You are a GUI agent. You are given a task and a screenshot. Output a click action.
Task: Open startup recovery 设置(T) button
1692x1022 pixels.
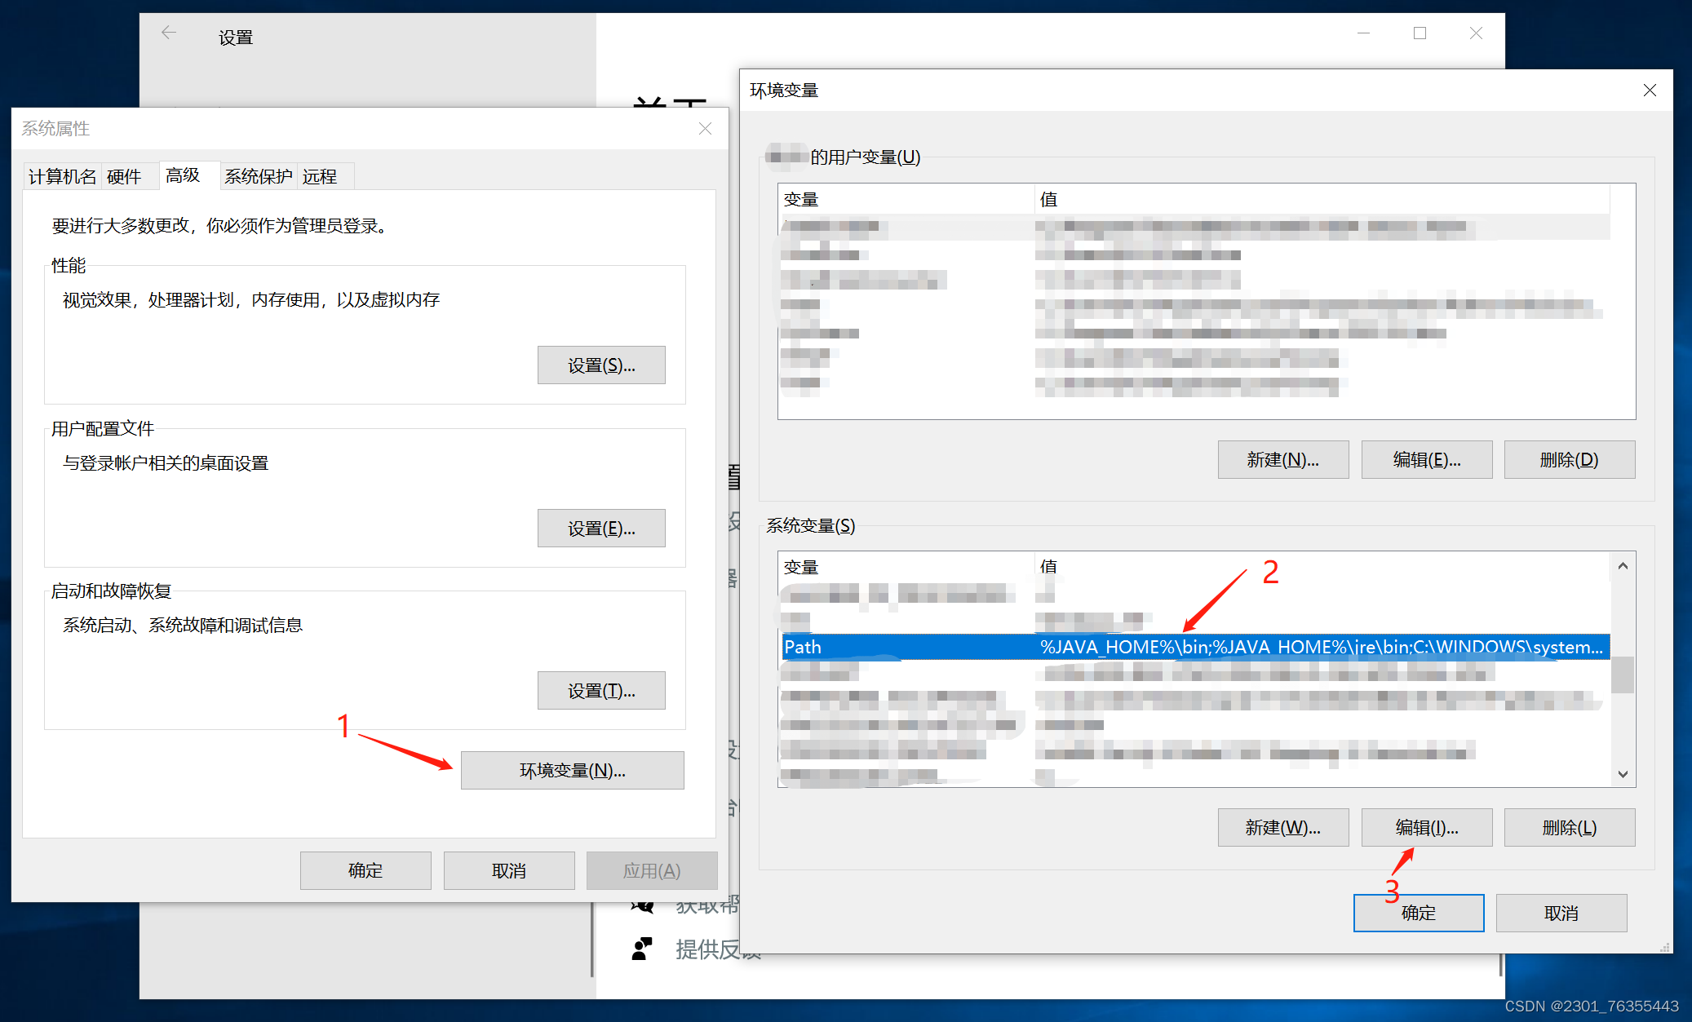[x=601, y=691]
